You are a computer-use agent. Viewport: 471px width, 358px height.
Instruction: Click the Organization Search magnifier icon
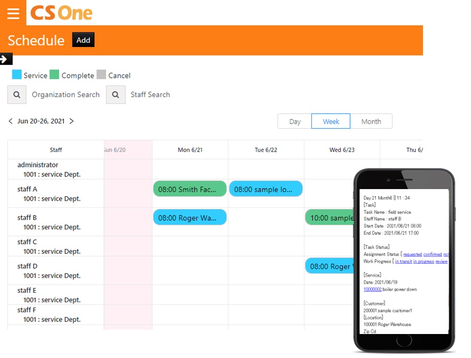tap(16, 95)
